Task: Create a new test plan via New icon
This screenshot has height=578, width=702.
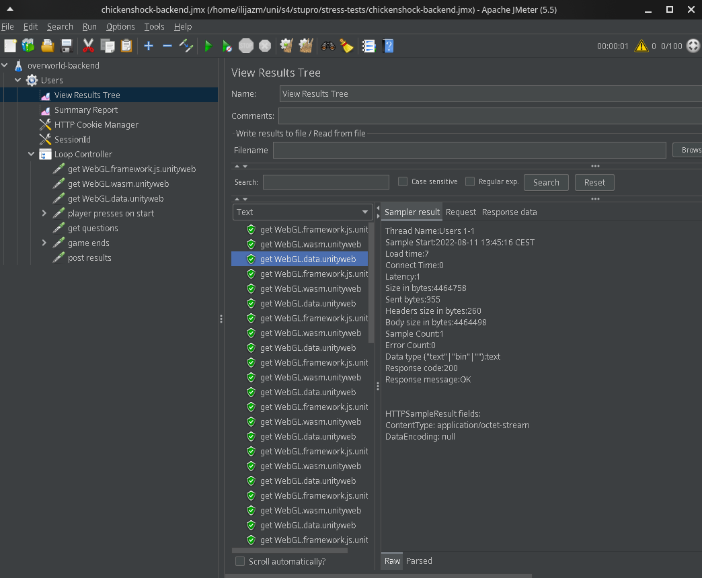Action: 10,46
